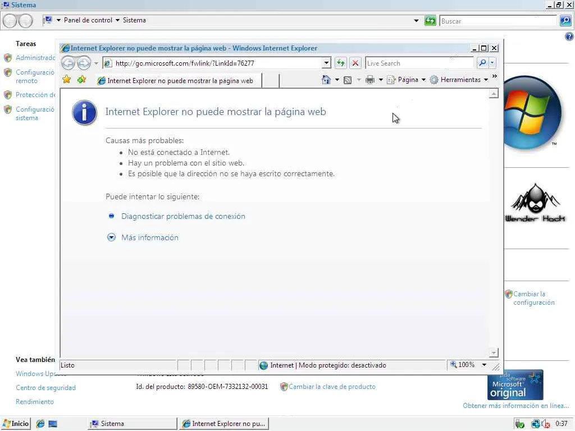Click scrollbar up arrow in Internet Explorer
Image resolution: width=575 pixels, height=431 pixels.
(494, 94)
